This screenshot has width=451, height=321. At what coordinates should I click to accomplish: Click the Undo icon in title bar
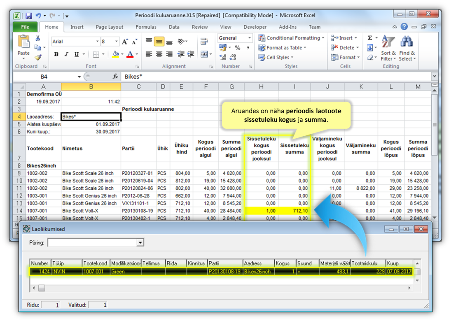(x=38, y=16)
